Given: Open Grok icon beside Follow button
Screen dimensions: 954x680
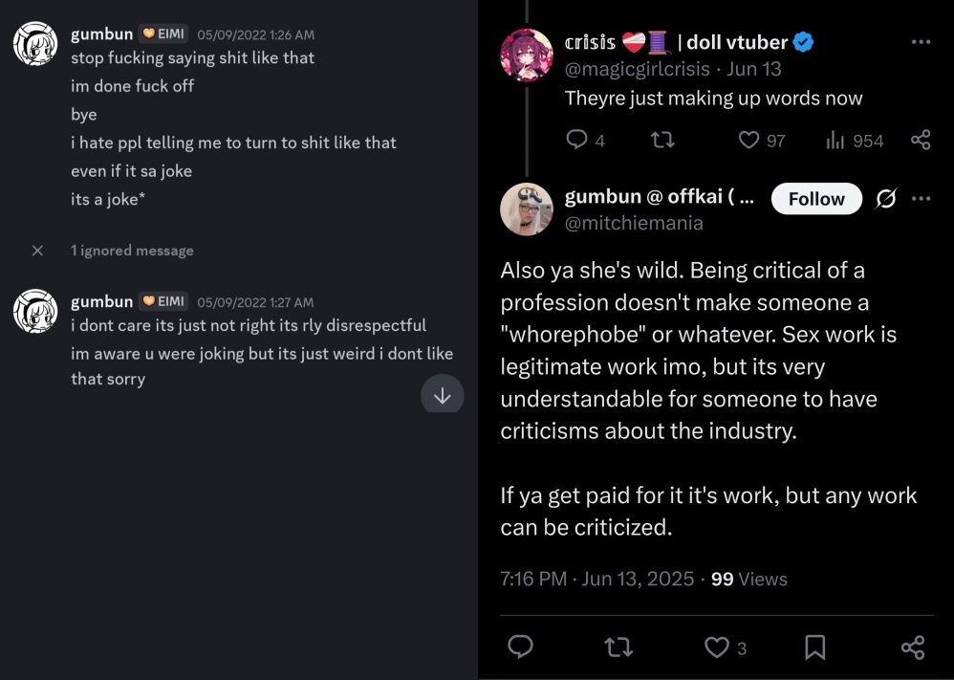Looking at the screenshot, I should coord(886,199).
